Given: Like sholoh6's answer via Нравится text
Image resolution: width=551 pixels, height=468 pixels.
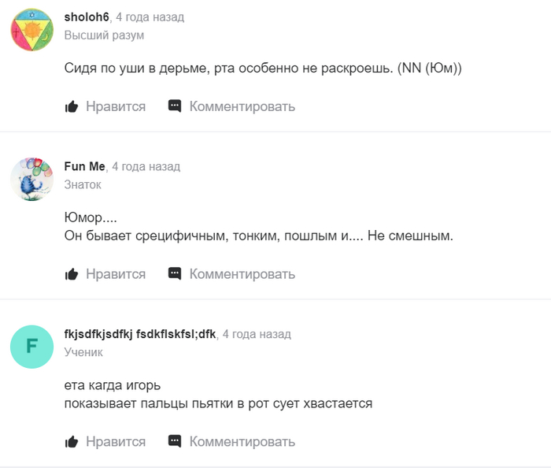Looking at the screenshot, I should pos(116,106).
